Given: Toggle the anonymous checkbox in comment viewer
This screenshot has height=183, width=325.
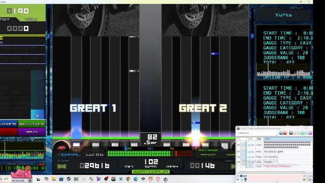Looking at the screenshot, I should [308, 176].
